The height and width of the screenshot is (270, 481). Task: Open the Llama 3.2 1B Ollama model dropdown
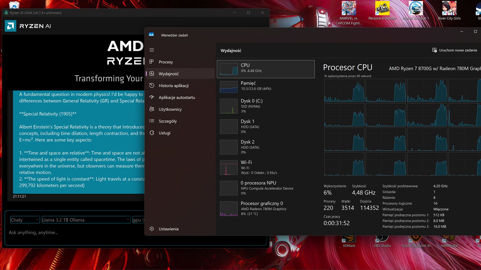[x=86, y=220]
